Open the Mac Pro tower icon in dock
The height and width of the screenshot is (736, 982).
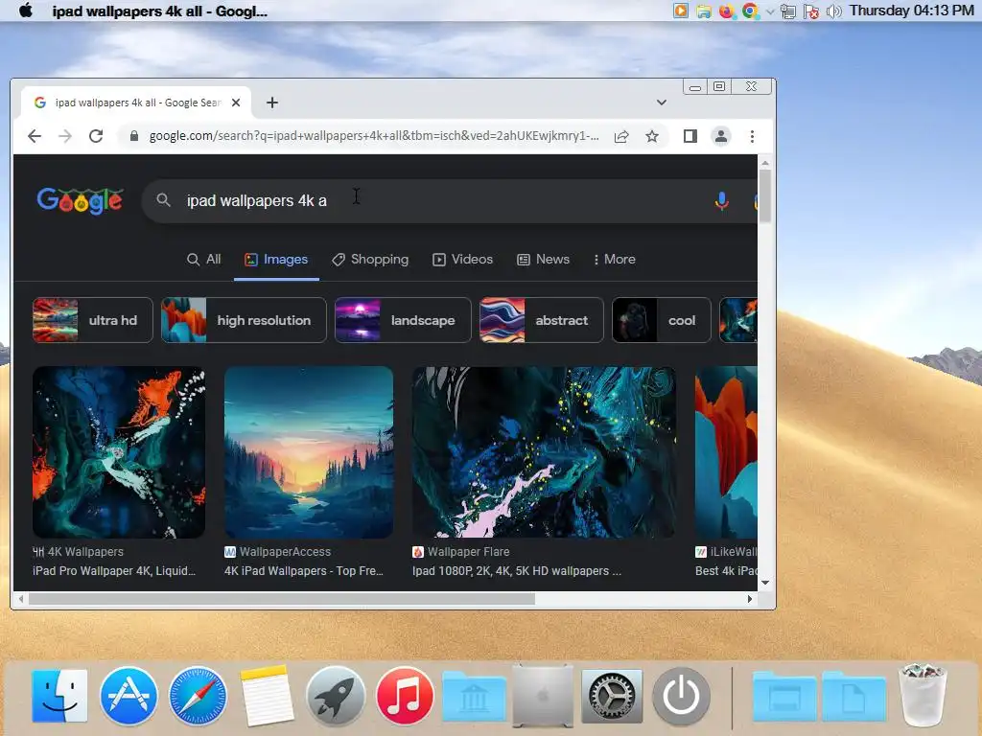[x=543, y=696]
